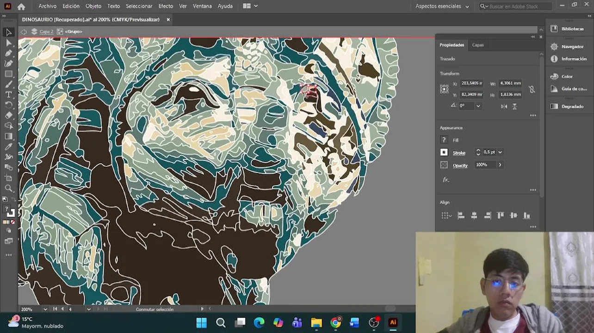Align objects to horizontal left
Viewport: 594px width, 333px height.
tap(461, 216)
